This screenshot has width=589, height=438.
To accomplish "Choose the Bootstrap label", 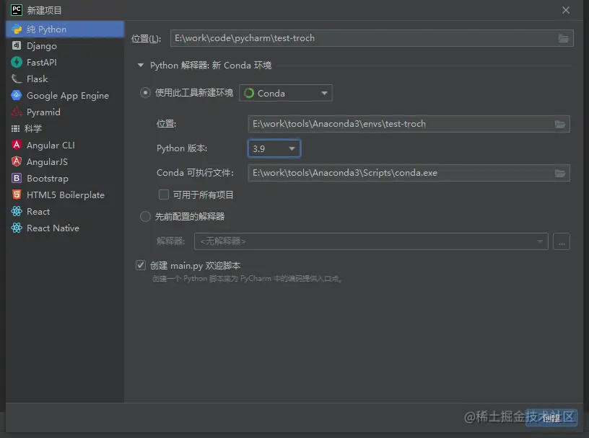I will pyautogui.click(x=48, y=179).
